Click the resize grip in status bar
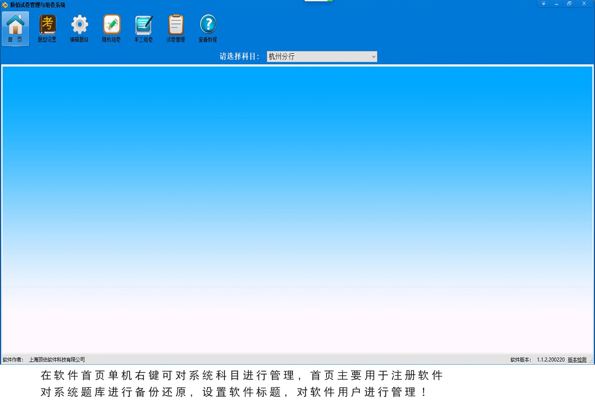The width and height of the screenshot is (595, 403). click(x=591, y=361)
